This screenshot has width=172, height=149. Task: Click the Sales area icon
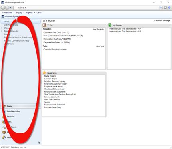click(x=4, y=122)
